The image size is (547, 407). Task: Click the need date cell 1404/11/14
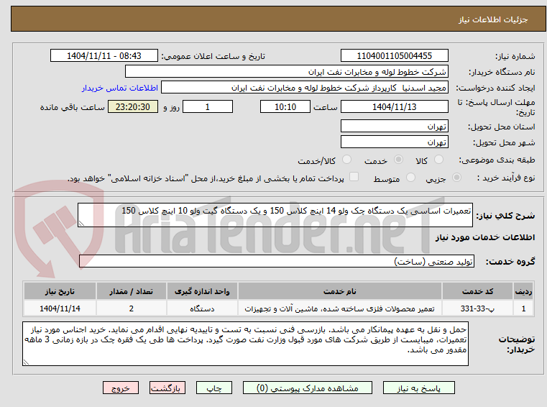pyautogui.click(x=60, y=308)
